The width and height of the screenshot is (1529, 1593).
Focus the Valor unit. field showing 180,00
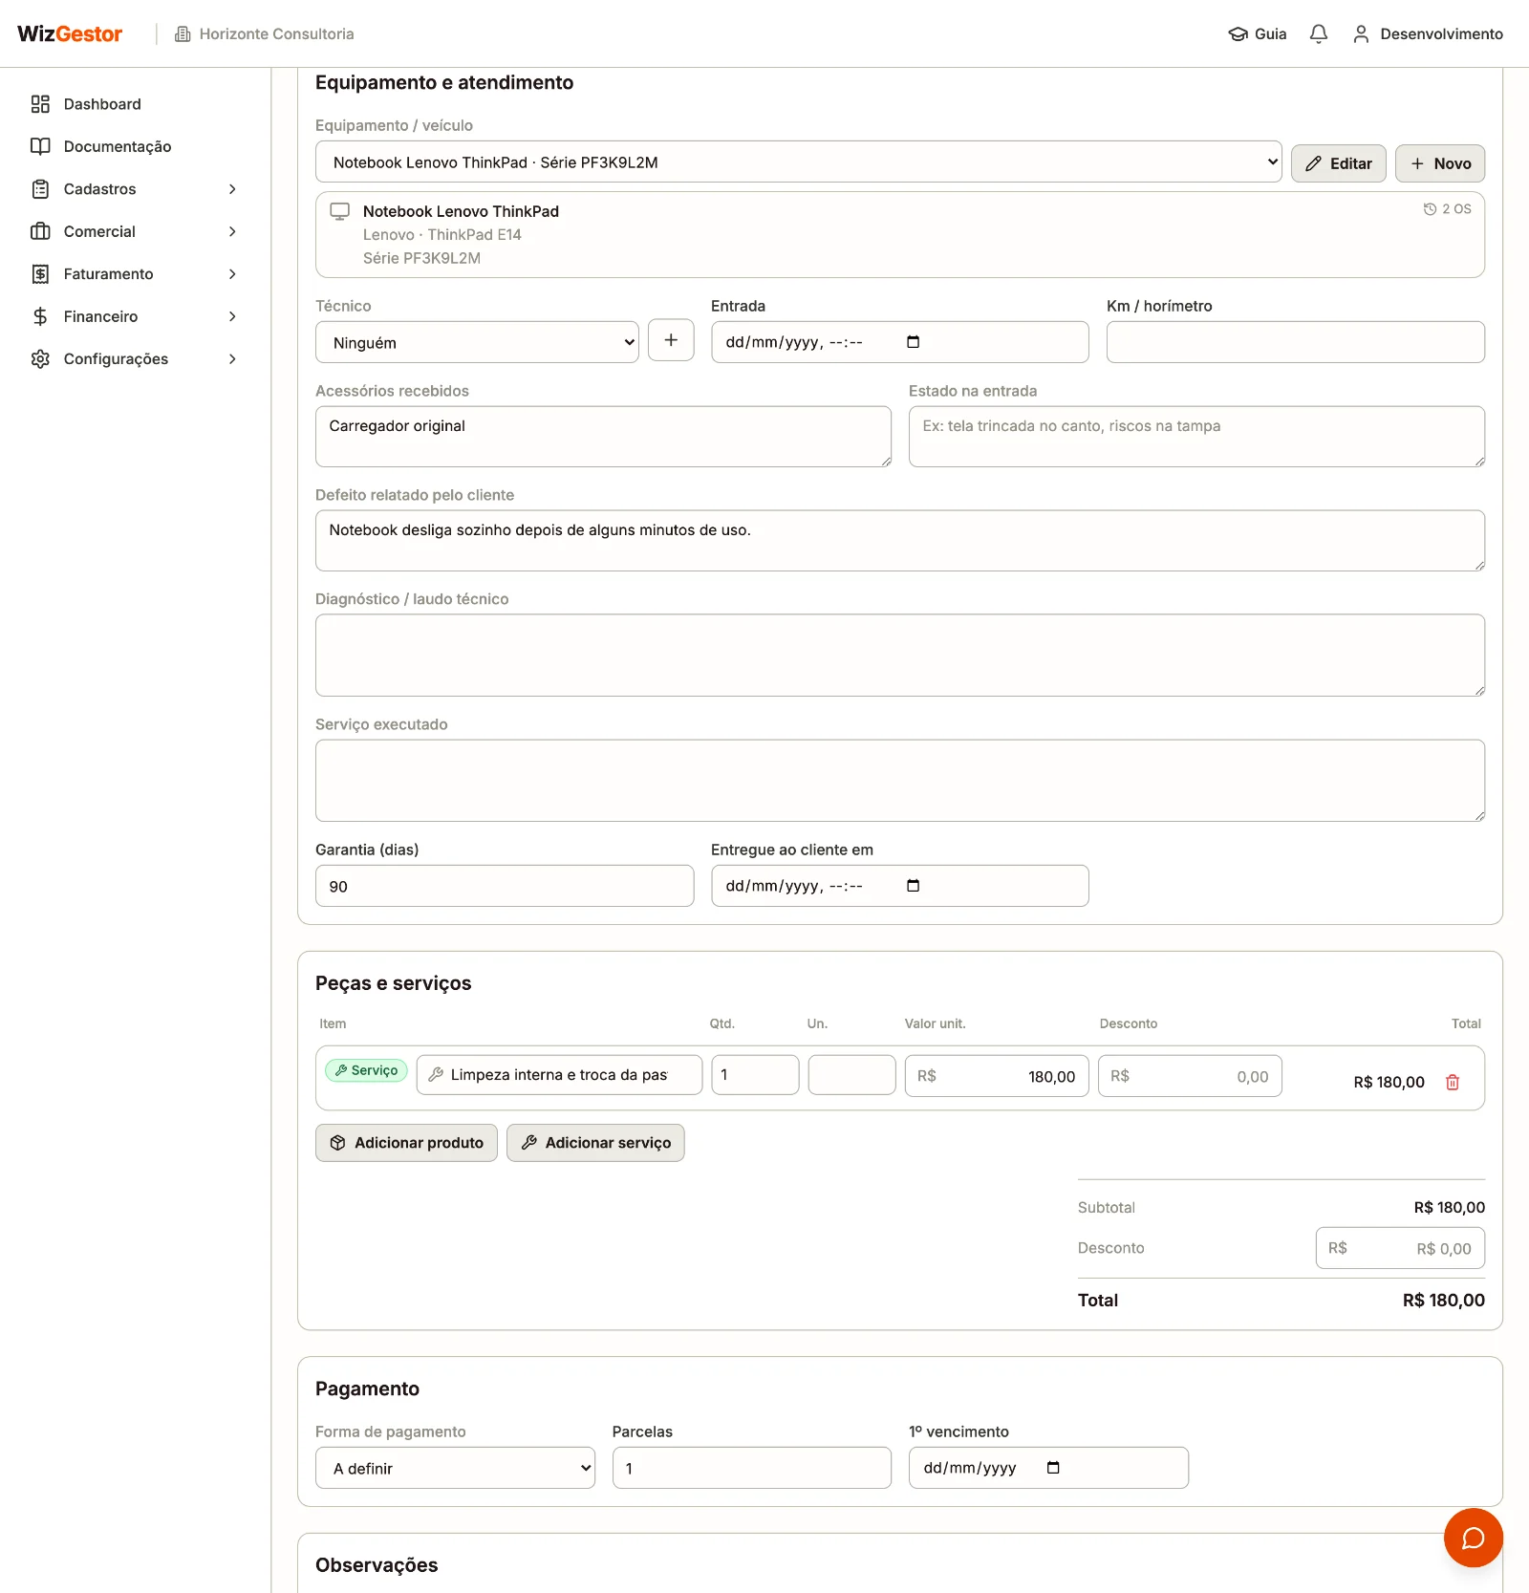coord(997,1076)
